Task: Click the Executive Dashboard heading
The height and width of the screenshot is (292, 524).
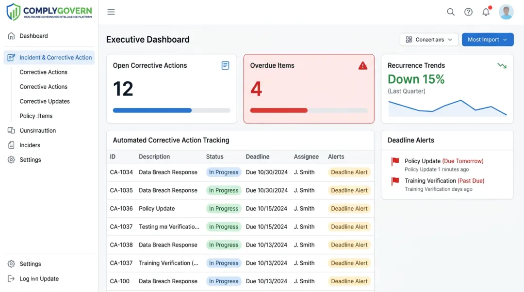Action: pyautogui.click(x=147, y=39)
